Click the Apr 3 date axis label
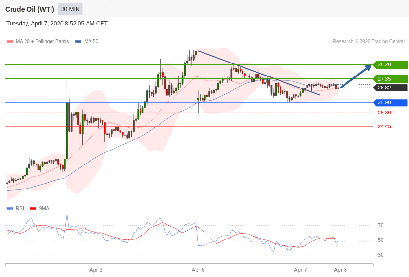This screenshot has height=277, width=409. 96,270
